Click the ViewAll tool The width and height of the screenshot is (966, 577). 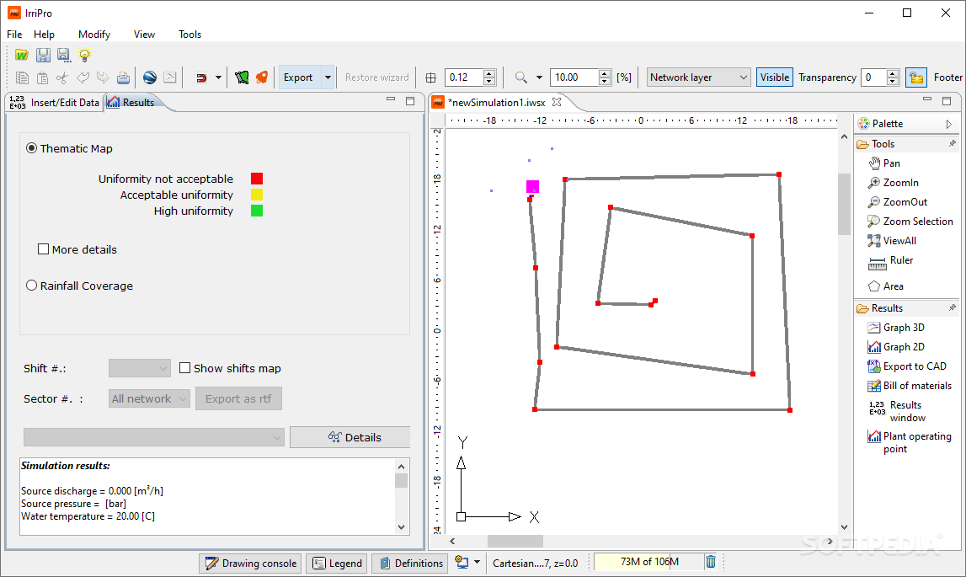[x=892, y=241]
